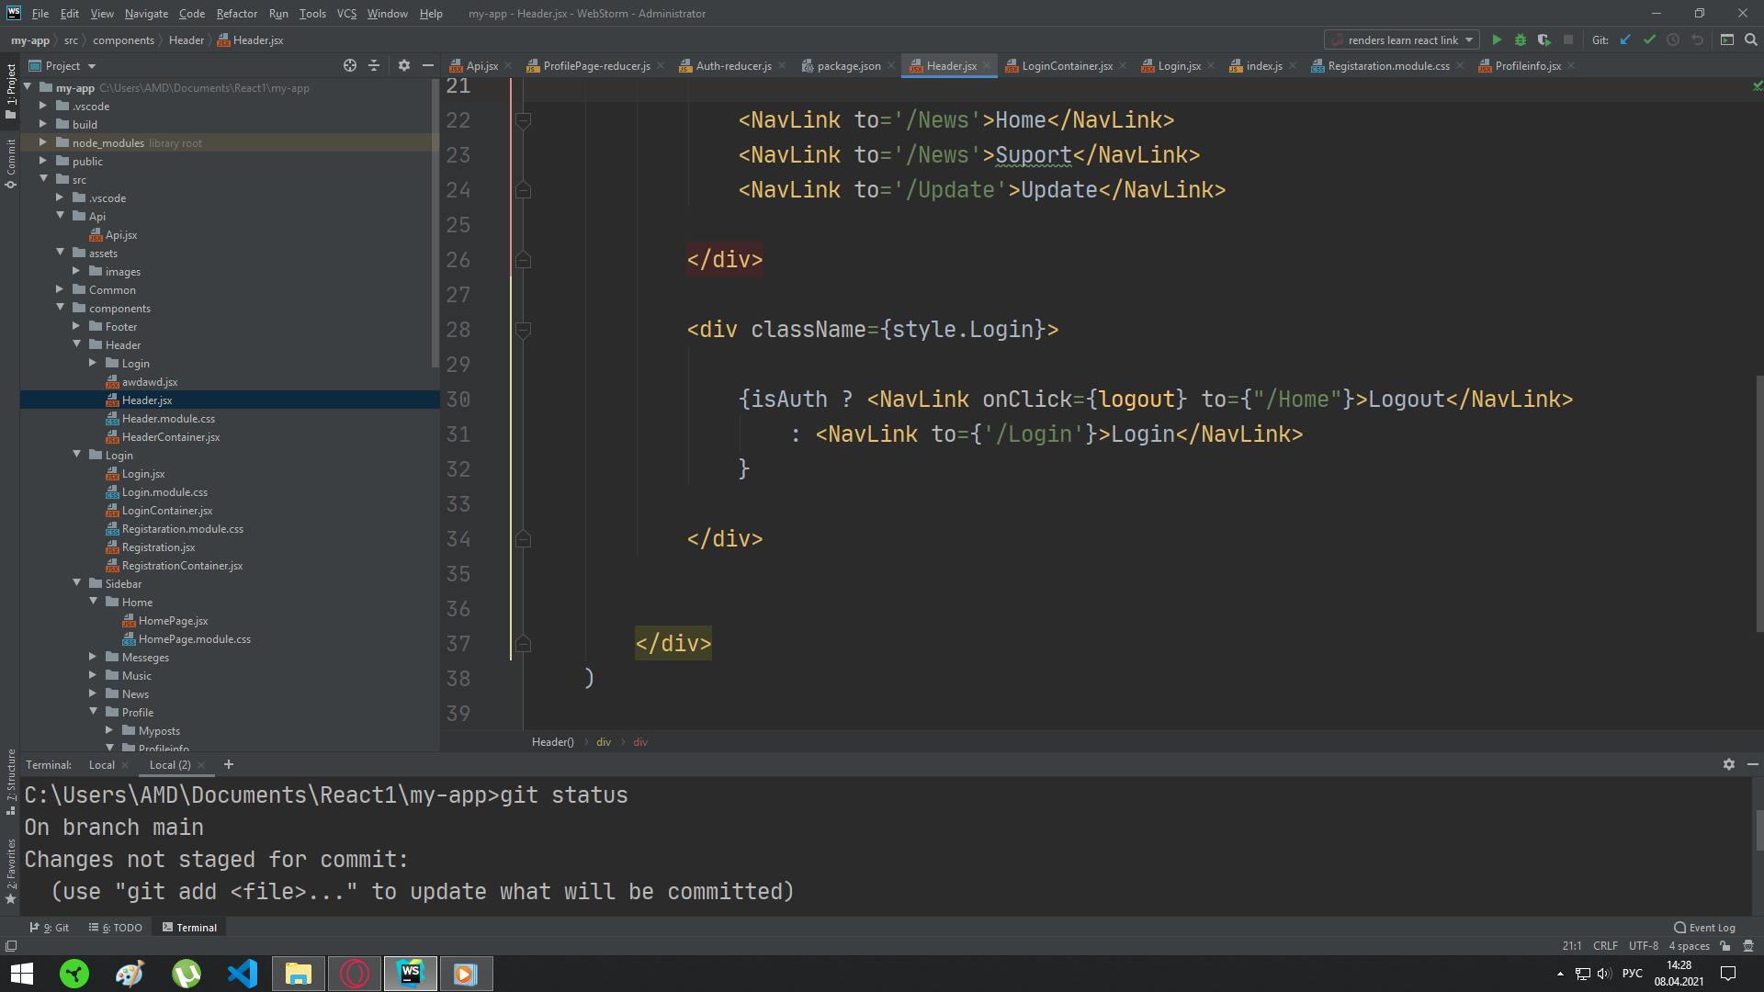1764x992 pixels.
Task: Select HeaderContainer.jsx in project tree
Action: pos(171,437)
